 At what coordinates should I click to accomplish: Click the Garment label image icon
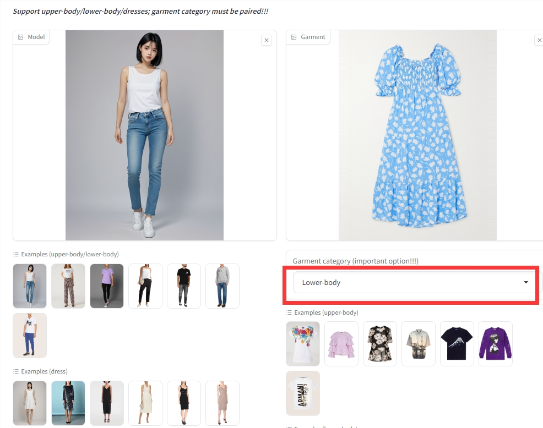point(294,37)
